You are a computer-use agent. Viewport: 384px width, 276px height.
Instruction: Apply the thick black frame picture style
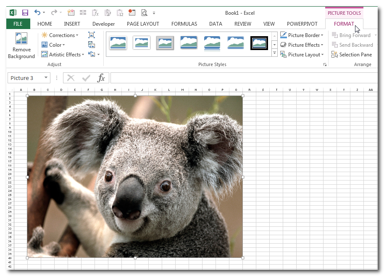click(259, 43)
